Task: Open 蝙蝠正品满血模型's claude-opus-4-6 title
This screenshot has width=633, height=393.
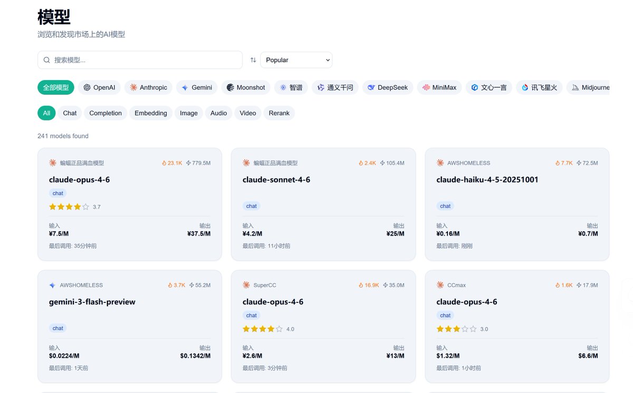Action: coord(79,180)
